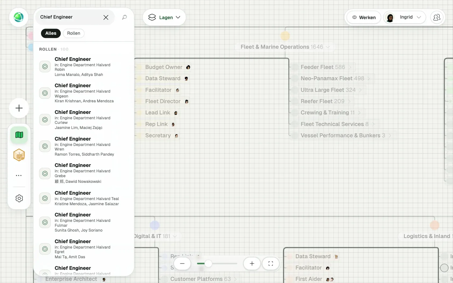Open Chief Engineer in Halvard Wigeon
The image size is (453, 283).
tap(84, 93)
